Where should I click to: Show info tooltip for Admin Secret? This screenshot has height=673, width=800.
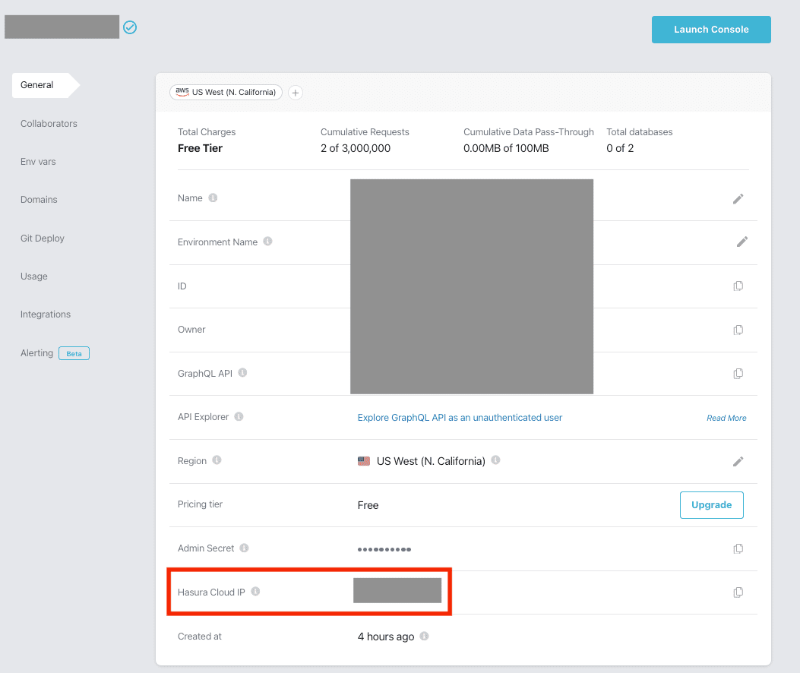point(244,548)
